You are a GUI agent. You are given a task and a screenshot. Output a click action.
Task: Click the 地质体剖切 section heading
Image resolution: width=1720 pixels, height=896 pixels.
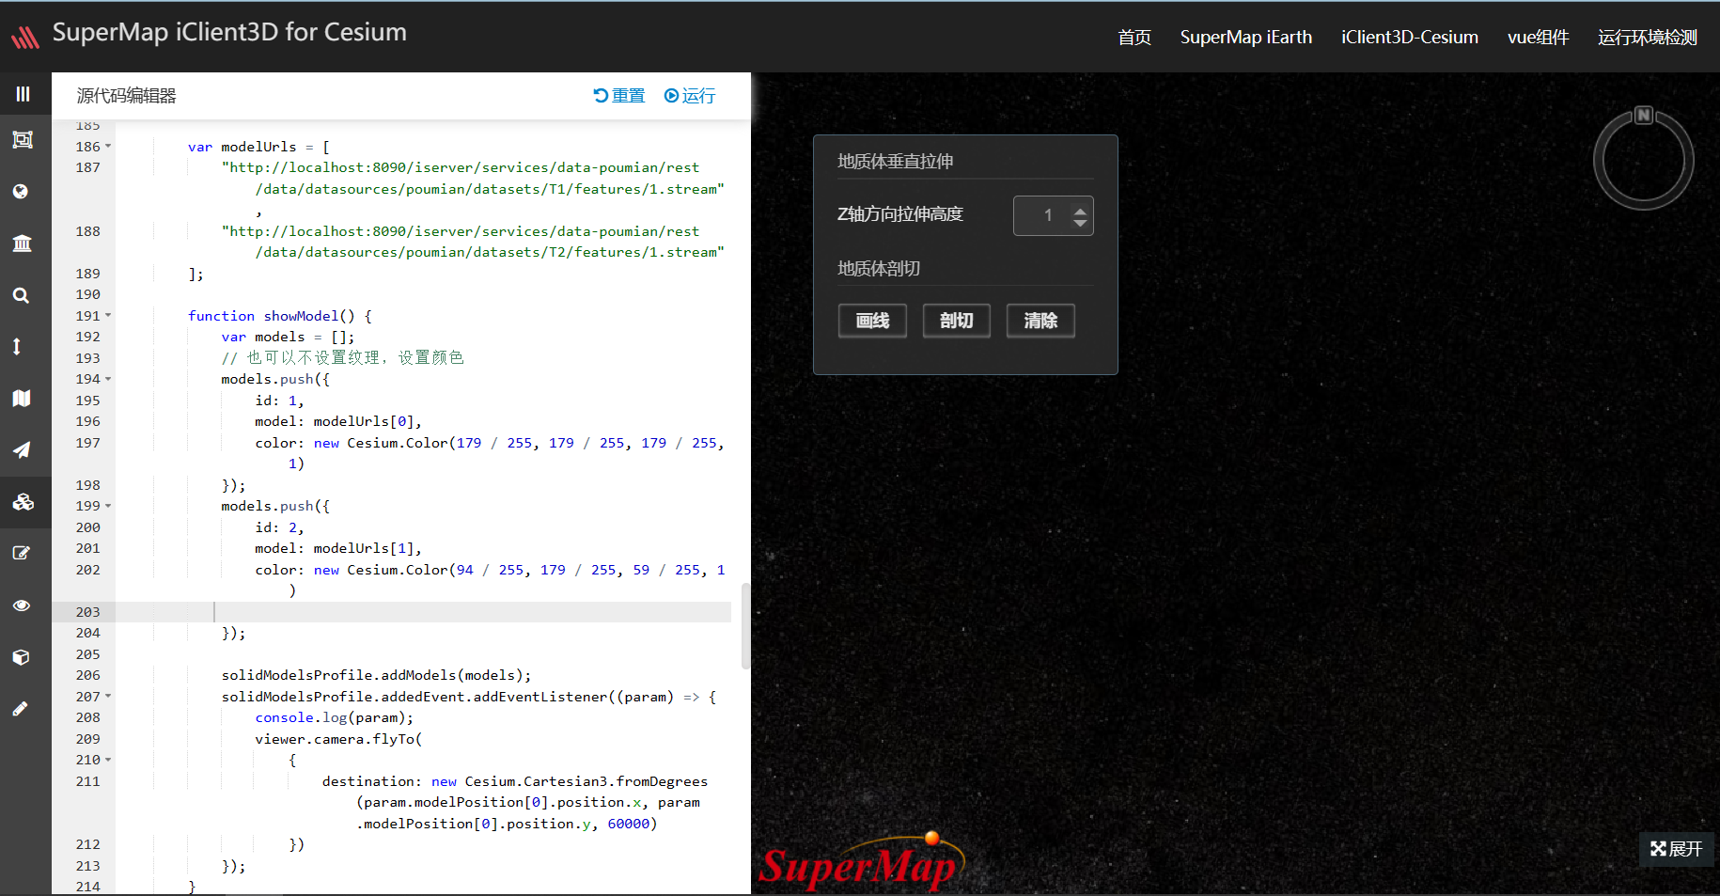pyautogui.click(x=879, y=269)
